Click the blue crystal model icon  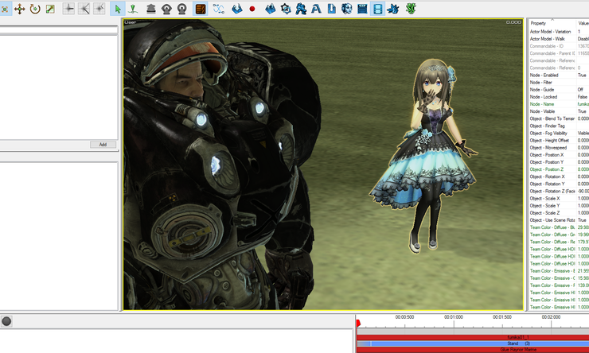coord(271,9)
